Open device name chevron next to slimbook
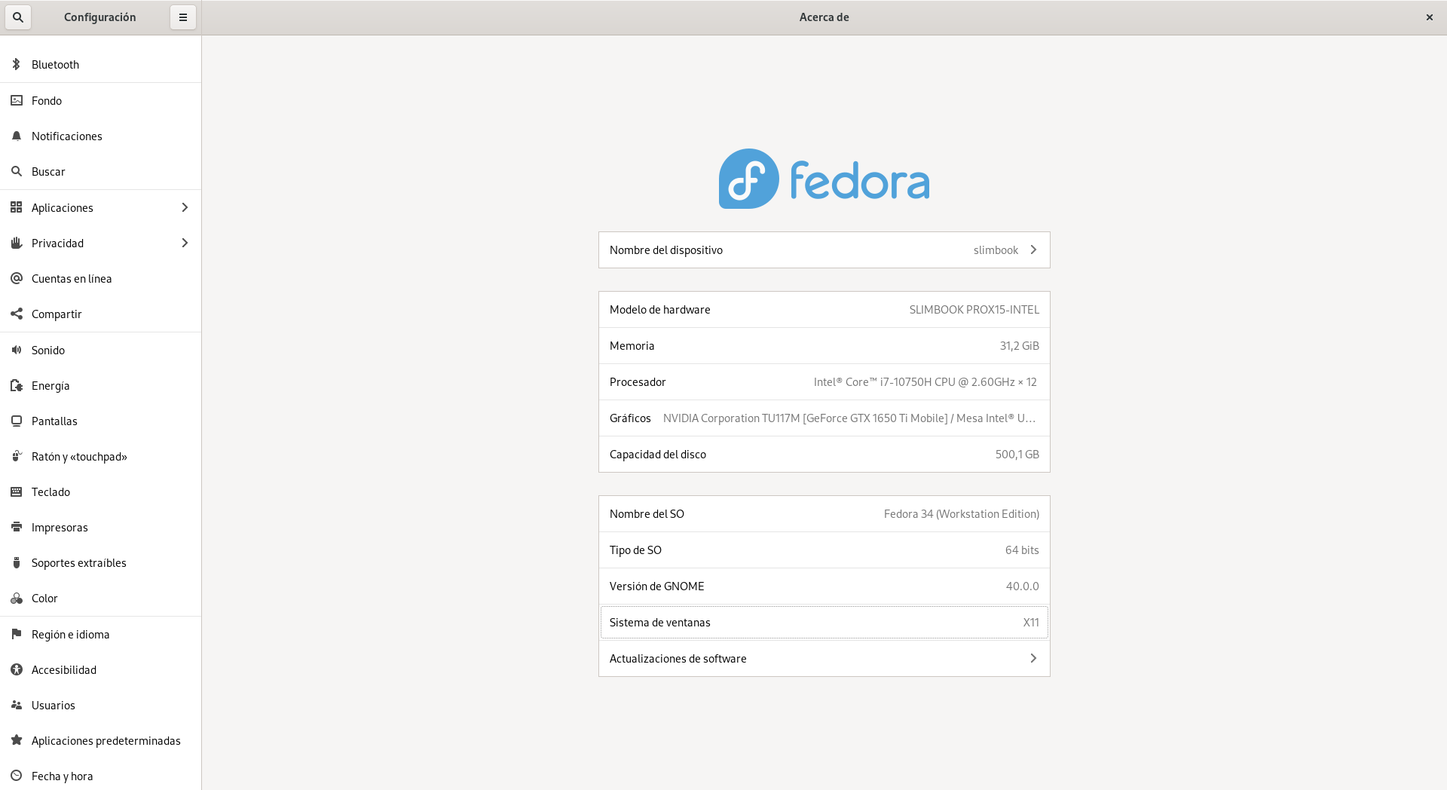 [1033, 250]
